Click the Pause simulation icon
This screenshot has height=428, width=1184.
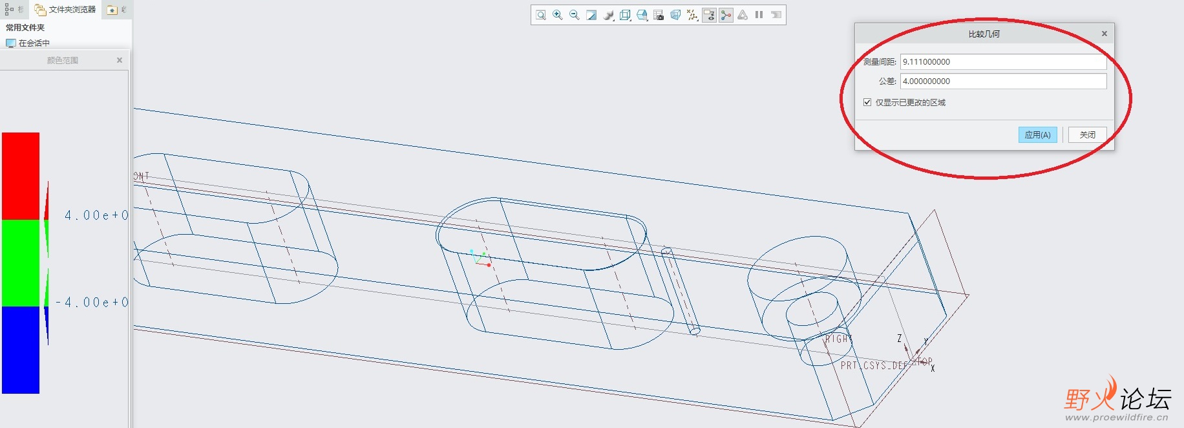coord(759,15)
